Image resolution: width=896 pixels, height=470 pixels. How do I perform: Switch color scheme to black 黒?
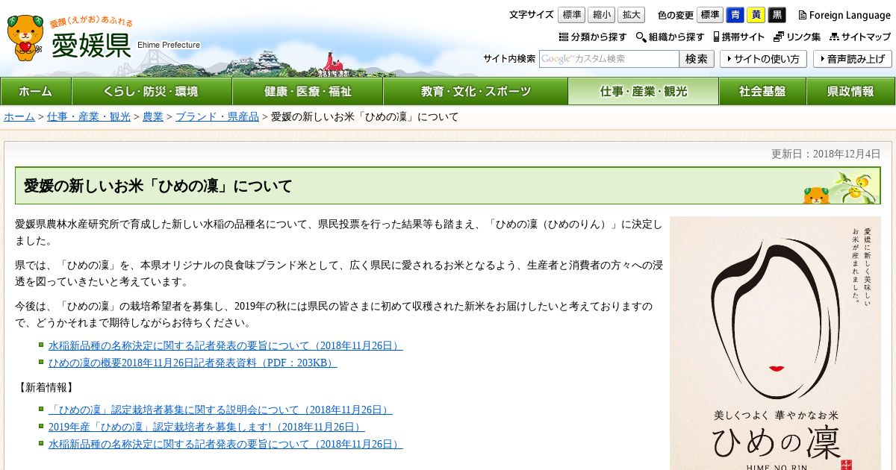pos(777,15)
